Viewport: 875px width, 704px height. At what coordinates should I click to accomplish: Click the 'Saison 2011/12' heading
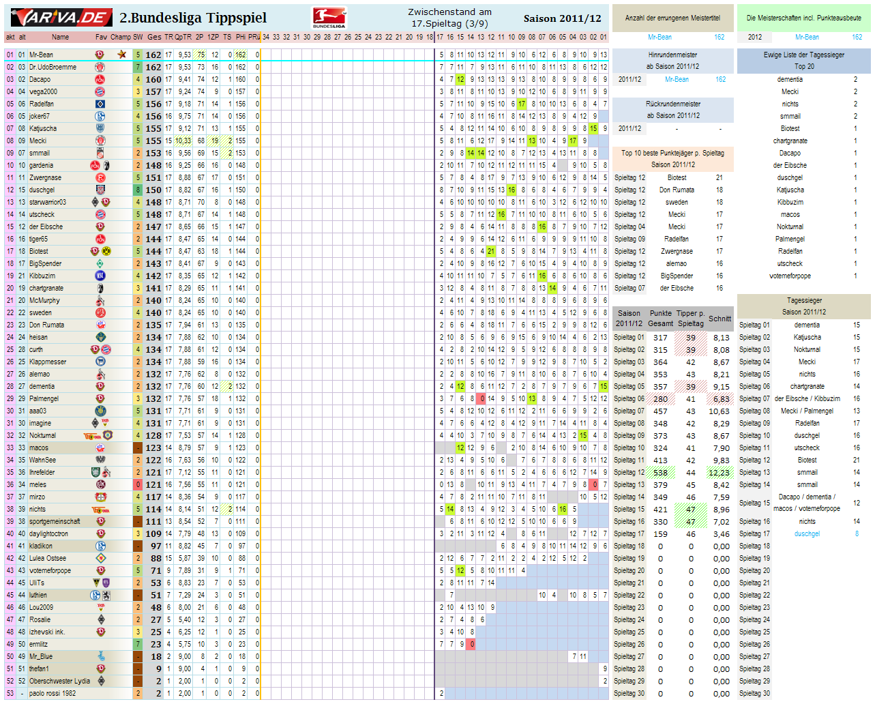click(563, 18)
